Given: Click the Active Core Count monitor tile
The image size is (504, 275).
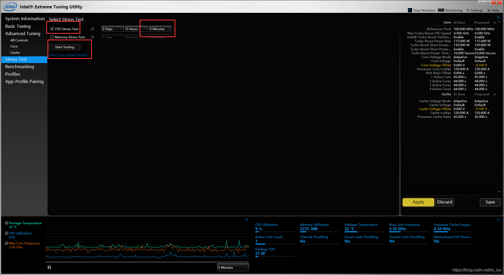Looking at the screenshot, I should tap(275, 240).
